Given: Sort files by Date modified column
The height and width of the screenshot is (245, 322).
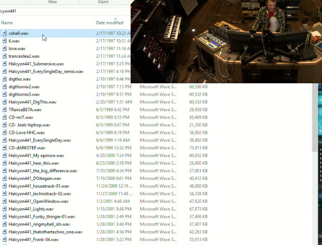Looking at the screenshot, I should (x=109, y=23).
